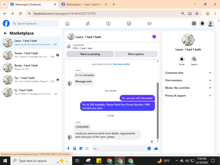Bookmark this page star icon
Screen dimensions: 220x165
pos(197,14)
